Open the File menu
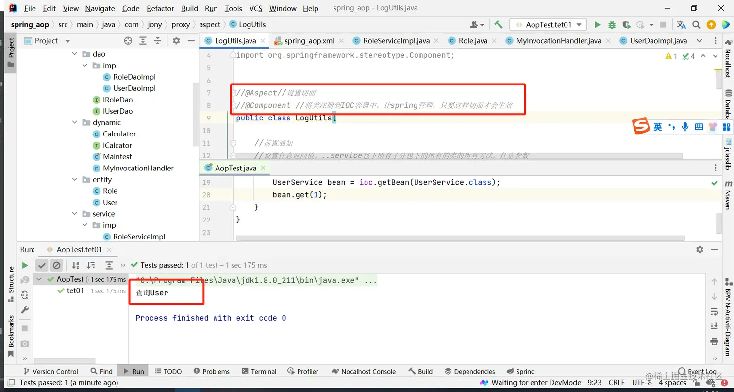 pos(30,8)
